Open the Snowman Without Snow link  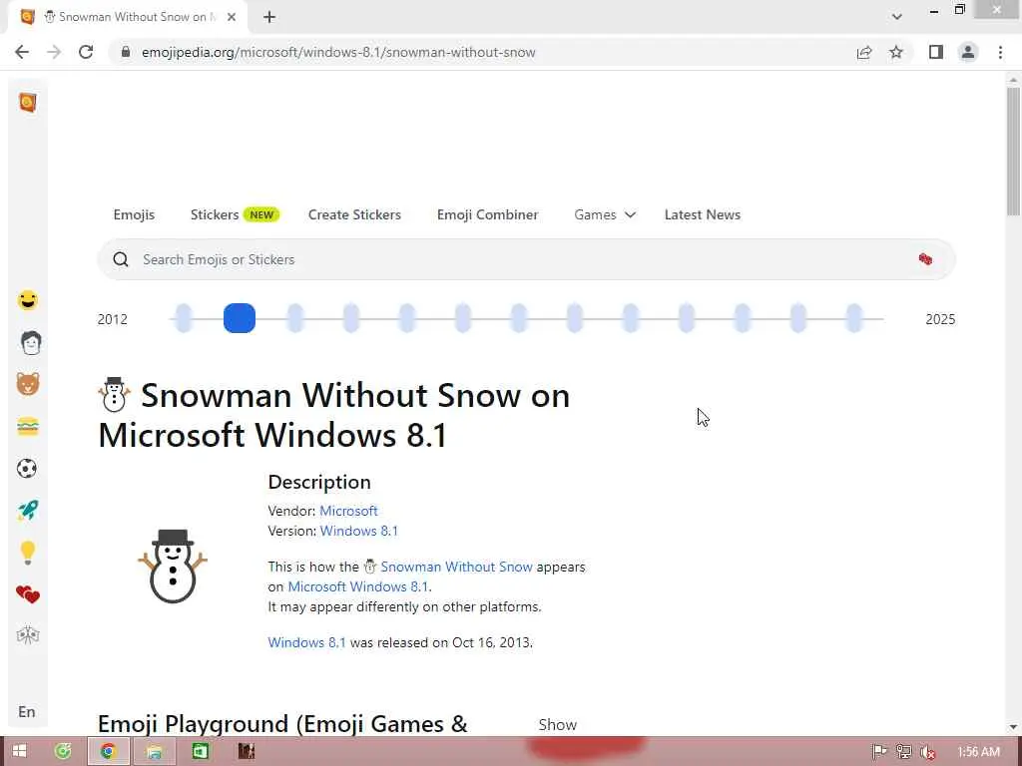pos(456,567)
